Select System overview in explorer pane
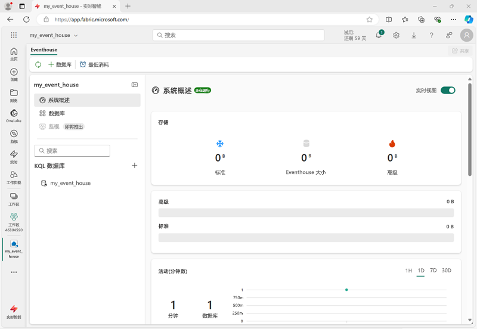 (87, 100)
